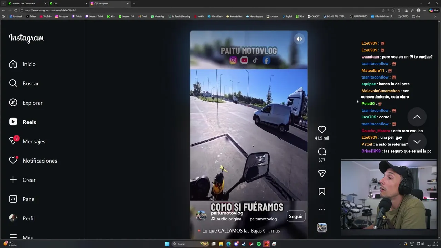441x248 pixels.
Task: Mute audio on Instagram tab speaker icon
Action: point(96,3)
